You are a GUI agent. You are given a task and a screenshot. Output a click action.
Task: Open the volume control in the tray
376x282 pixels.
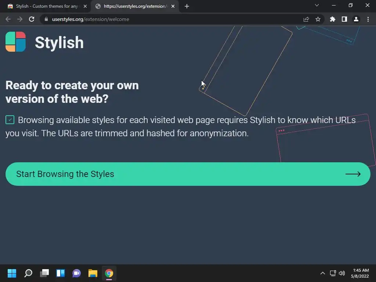(342, 273)
